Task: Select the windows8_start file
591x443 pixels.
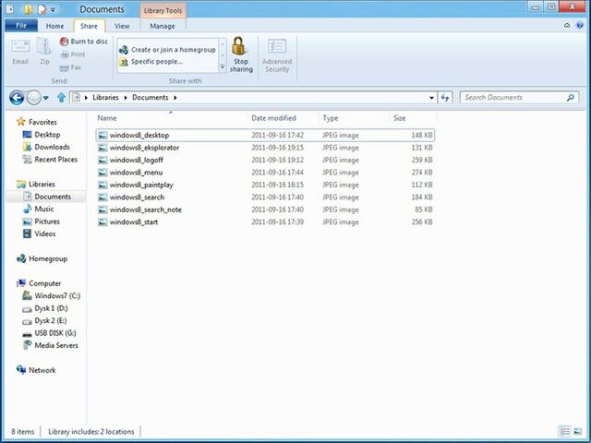Action: pos(265,221)
